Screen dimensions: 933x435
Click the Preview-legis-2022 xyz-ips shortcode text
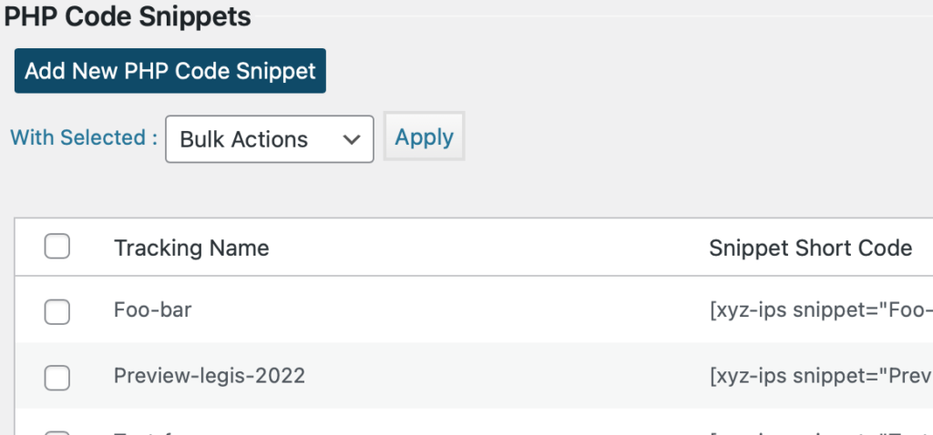pyautogui.click(x=821, y=376)
